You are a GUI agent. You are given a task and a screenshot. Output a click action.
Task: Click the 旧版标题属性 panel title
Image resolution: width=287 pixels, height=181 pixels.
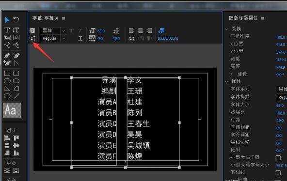pos(243,18)
